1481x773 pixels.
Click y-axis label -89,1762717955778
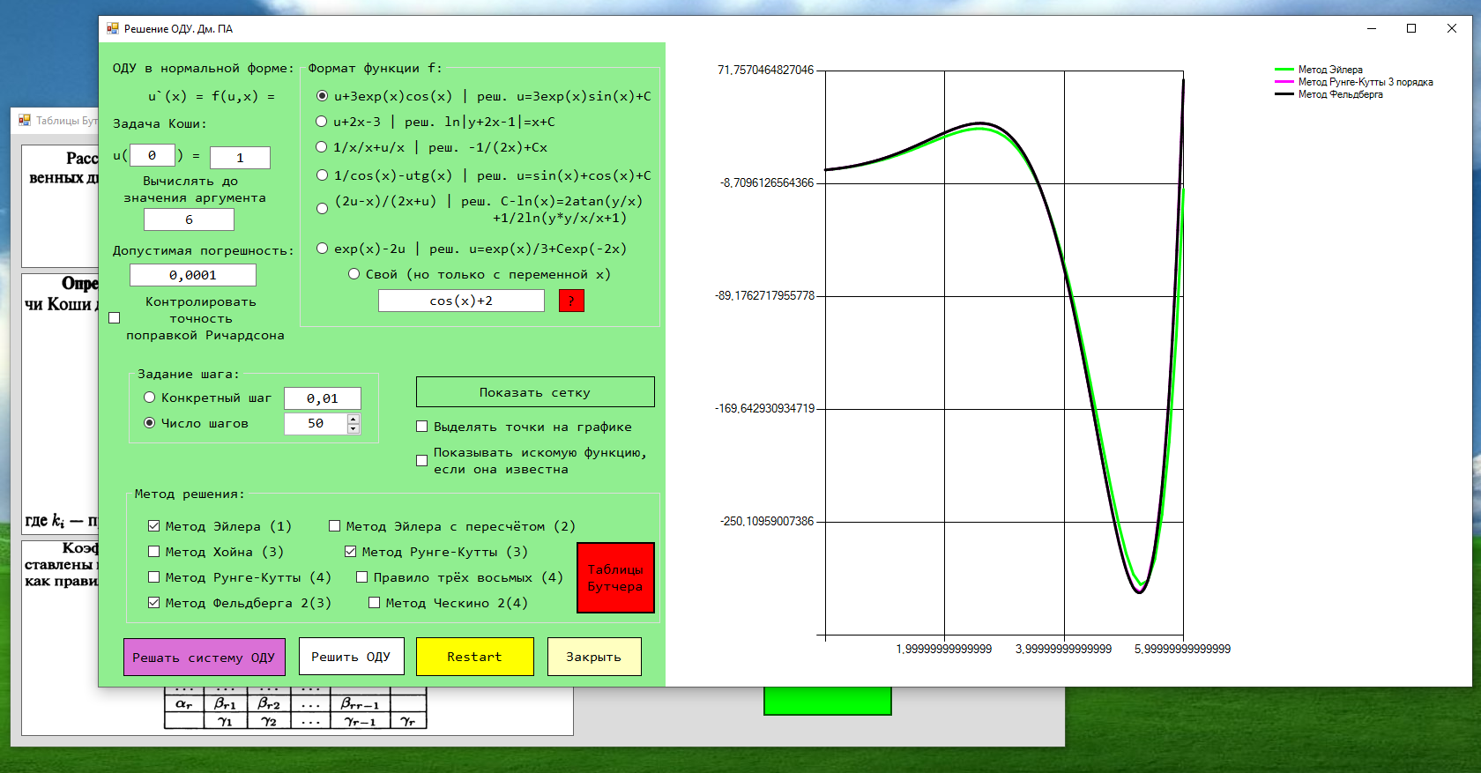coord(764,295)
